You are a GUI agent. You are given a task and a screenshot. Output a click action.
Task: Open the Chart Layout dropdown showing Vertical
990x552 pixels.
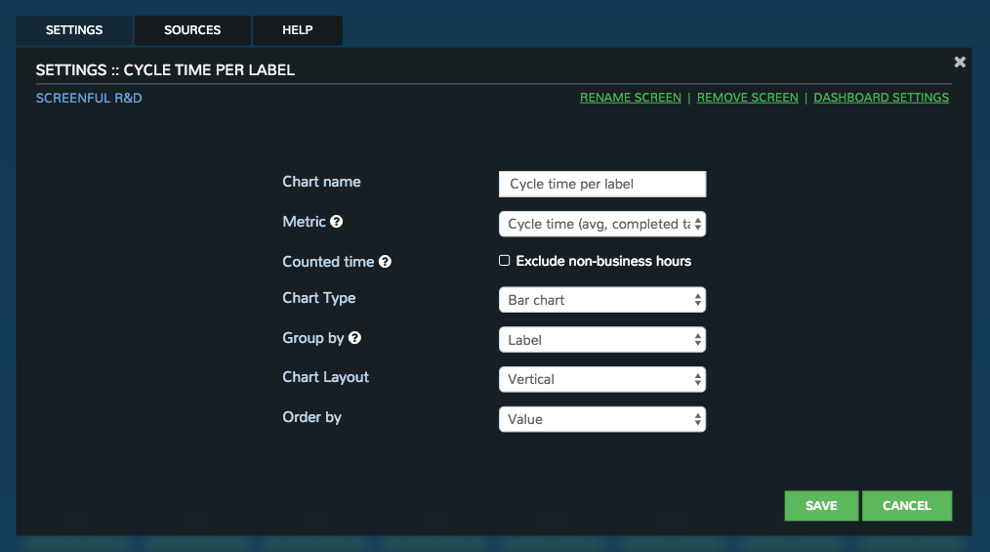point(602,380)
